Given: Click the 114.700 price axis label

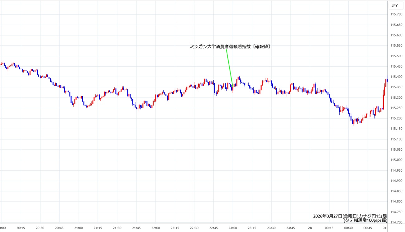Looking at the screenshot, I should pos(396,222).
